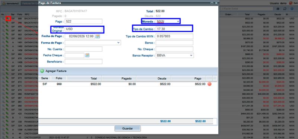This screenshot has width=298, height=139.
Task: Click the magnifier icon for folio 1399 row
Action: click(x=3, y=129)
